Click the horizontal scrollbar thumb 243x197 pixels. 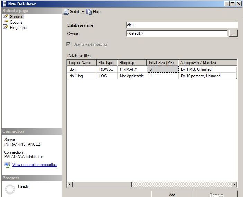click(x=102, y=184)
